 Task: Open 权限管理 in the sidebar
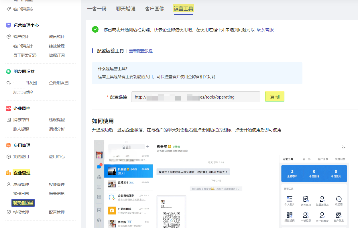click(x=57, y=184)
